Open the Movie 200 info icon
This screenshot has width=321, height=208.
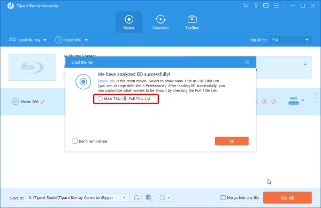[x=264, y=102]
